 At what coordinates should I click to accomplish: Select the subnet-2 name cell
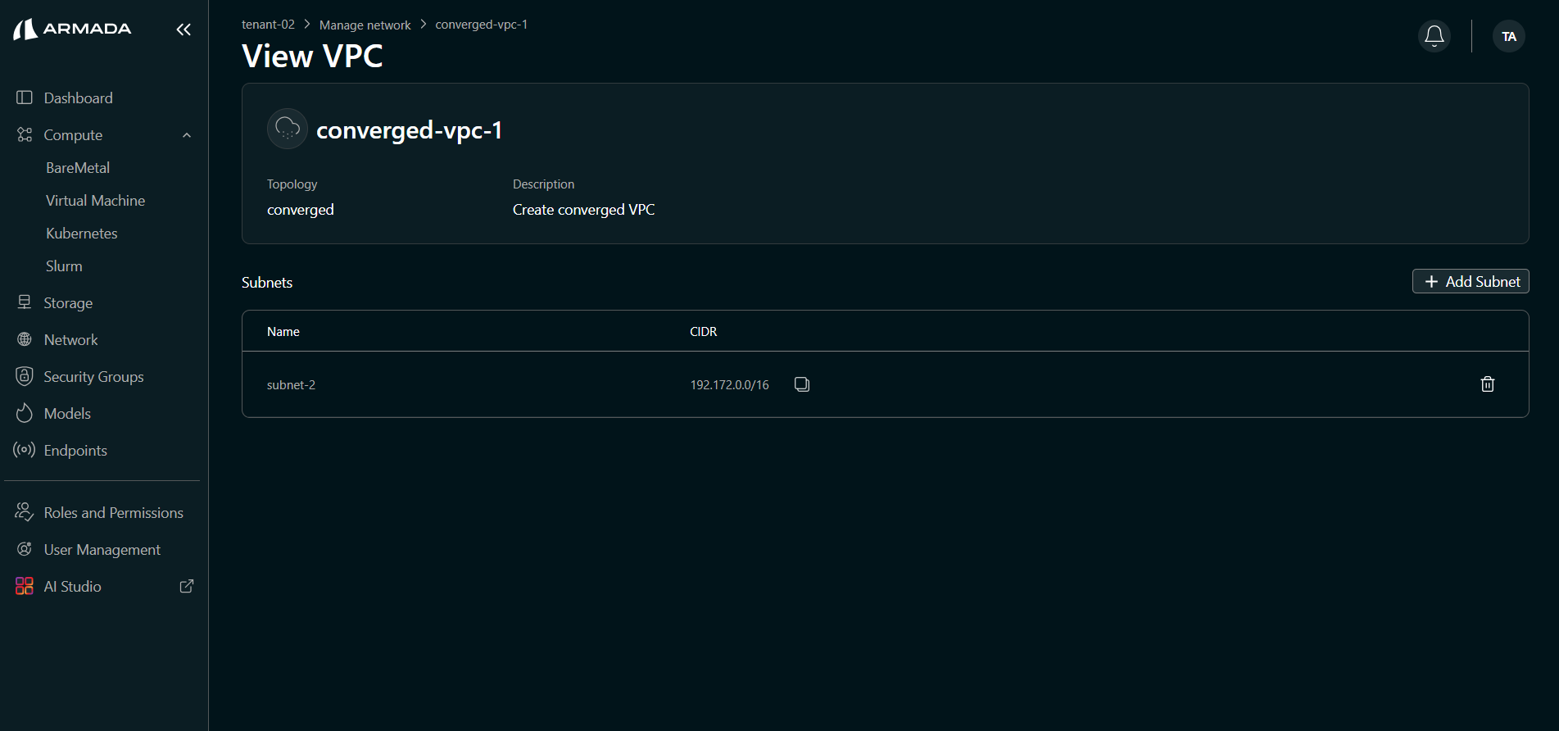pyautogui.click(x=291, y=384)
